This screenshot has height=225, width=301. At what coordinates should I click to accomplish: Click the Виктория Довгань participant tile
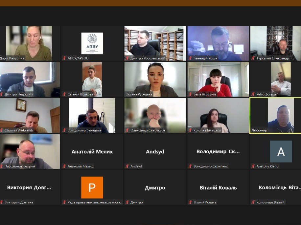tap(30, 188)
